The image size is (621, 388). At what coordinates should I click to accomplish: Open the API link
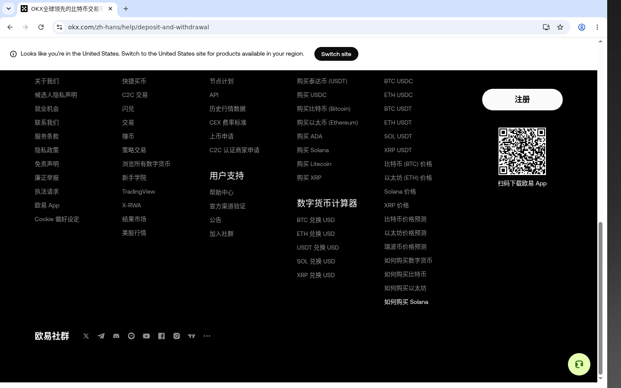point(214,95)
